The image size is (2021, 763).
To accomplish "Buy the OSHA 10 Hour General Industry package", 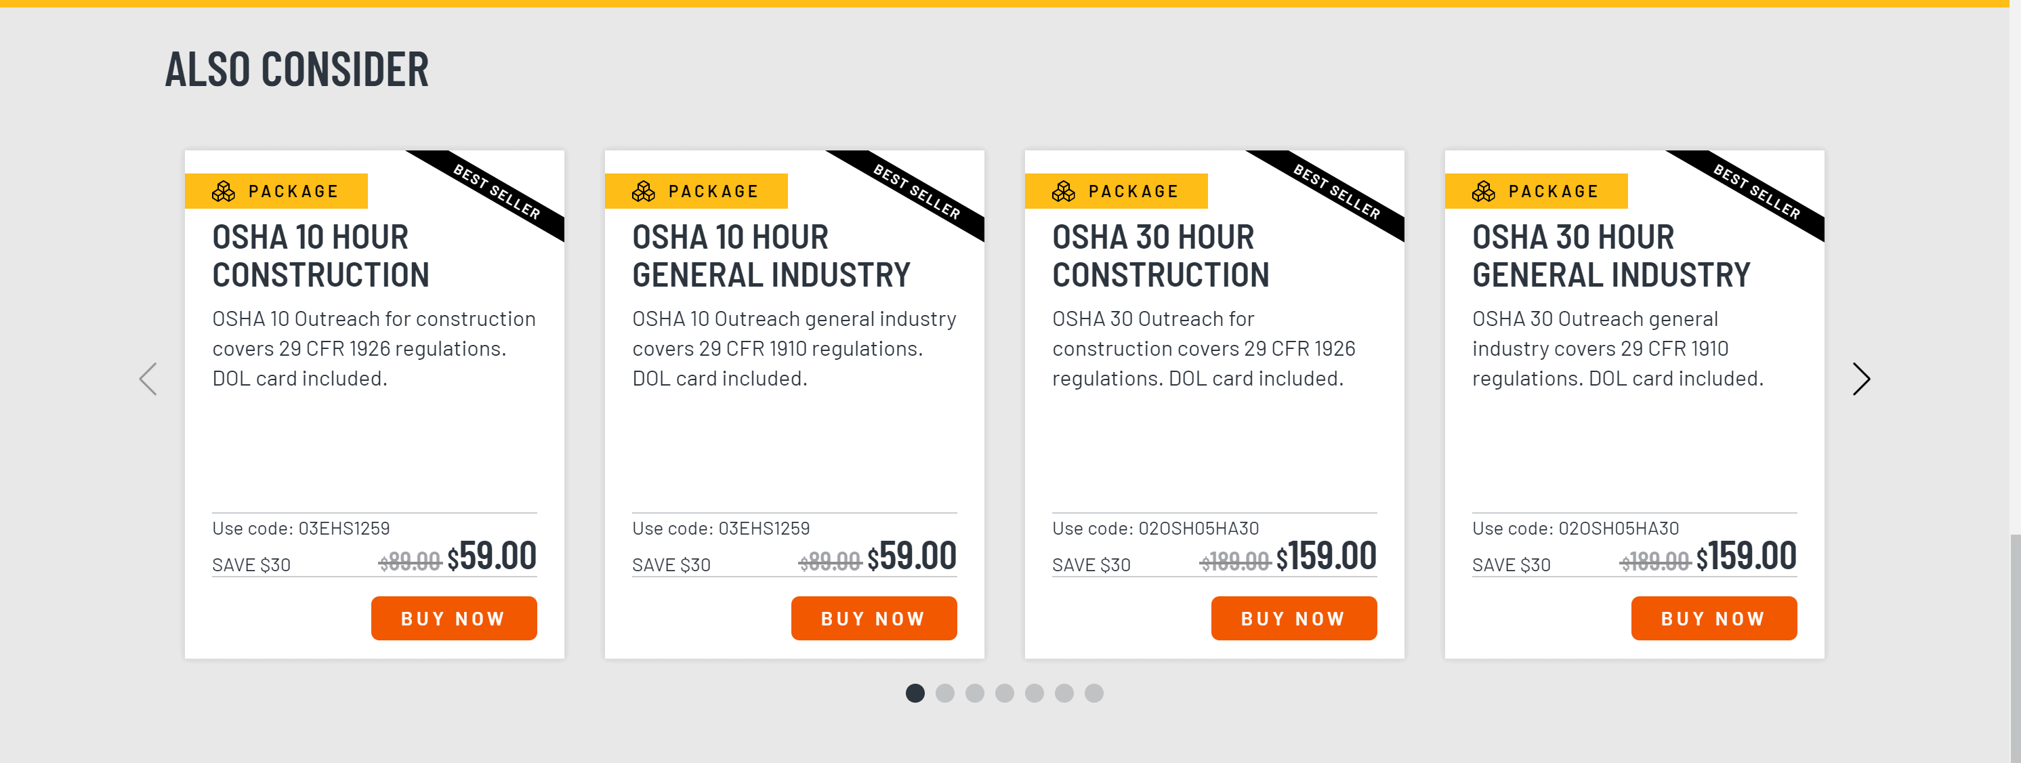I will pos(874,619).
